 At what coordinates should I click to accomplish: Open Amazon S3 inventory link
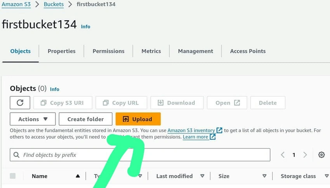pos(191,130)
